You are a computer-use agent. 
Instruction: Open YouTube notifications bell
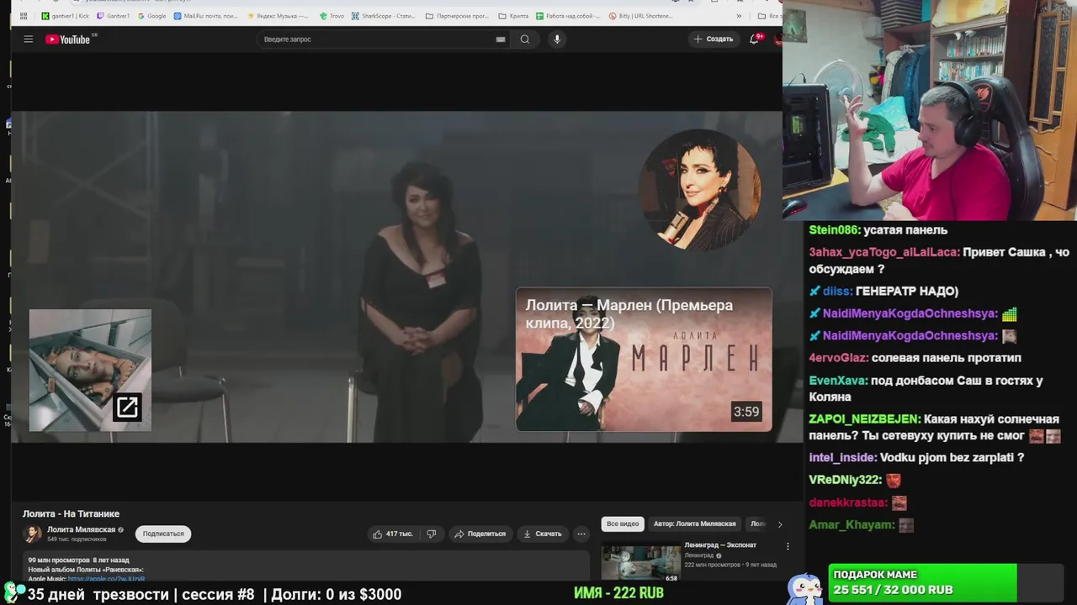[755, 39]
